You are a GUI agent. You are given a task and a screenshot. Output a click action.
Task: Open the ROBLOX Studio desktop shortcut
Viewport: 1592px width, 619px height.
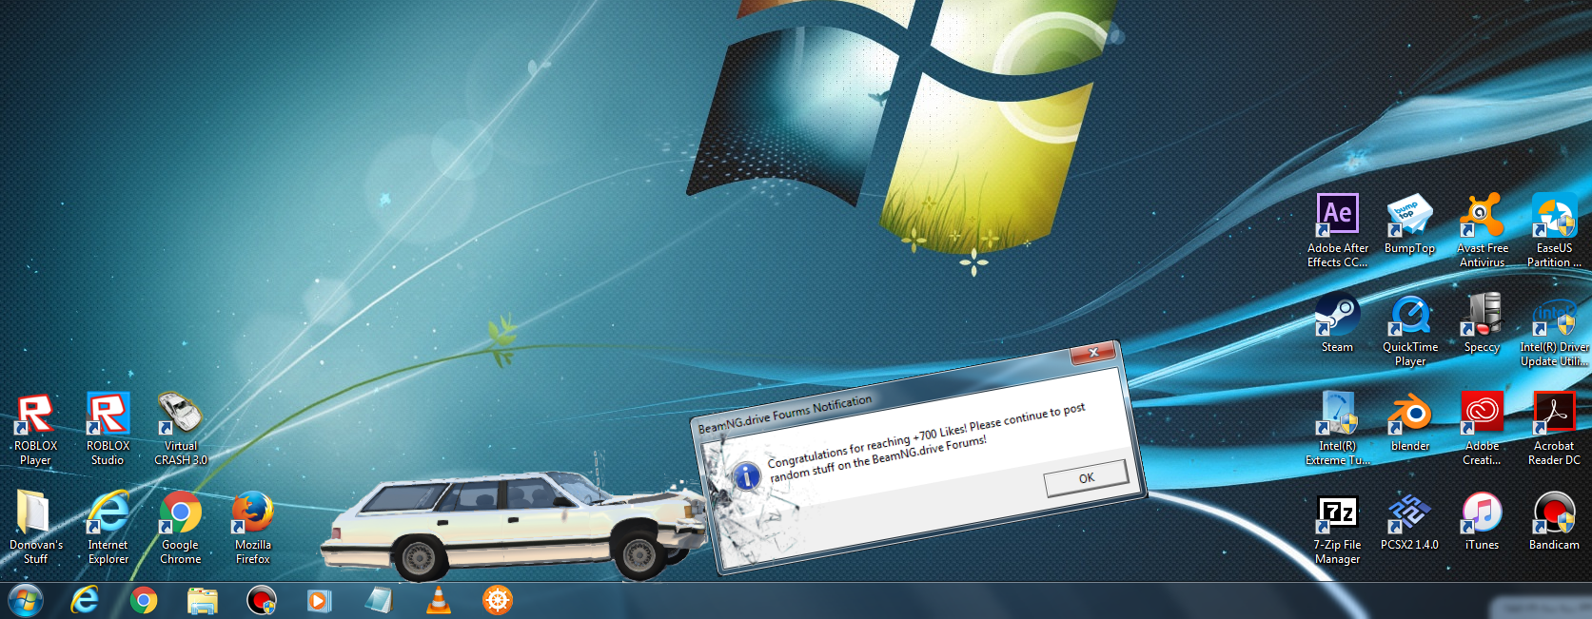[x=108, y=429]
